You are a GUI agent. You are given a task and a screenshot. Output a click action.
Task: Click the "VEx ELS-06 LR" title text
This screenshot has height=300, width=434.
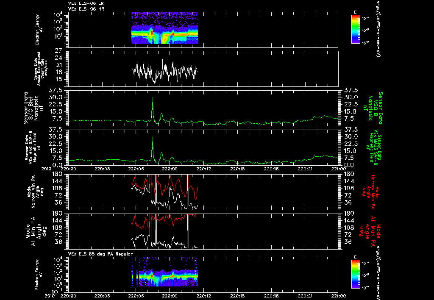coord(86,3)
